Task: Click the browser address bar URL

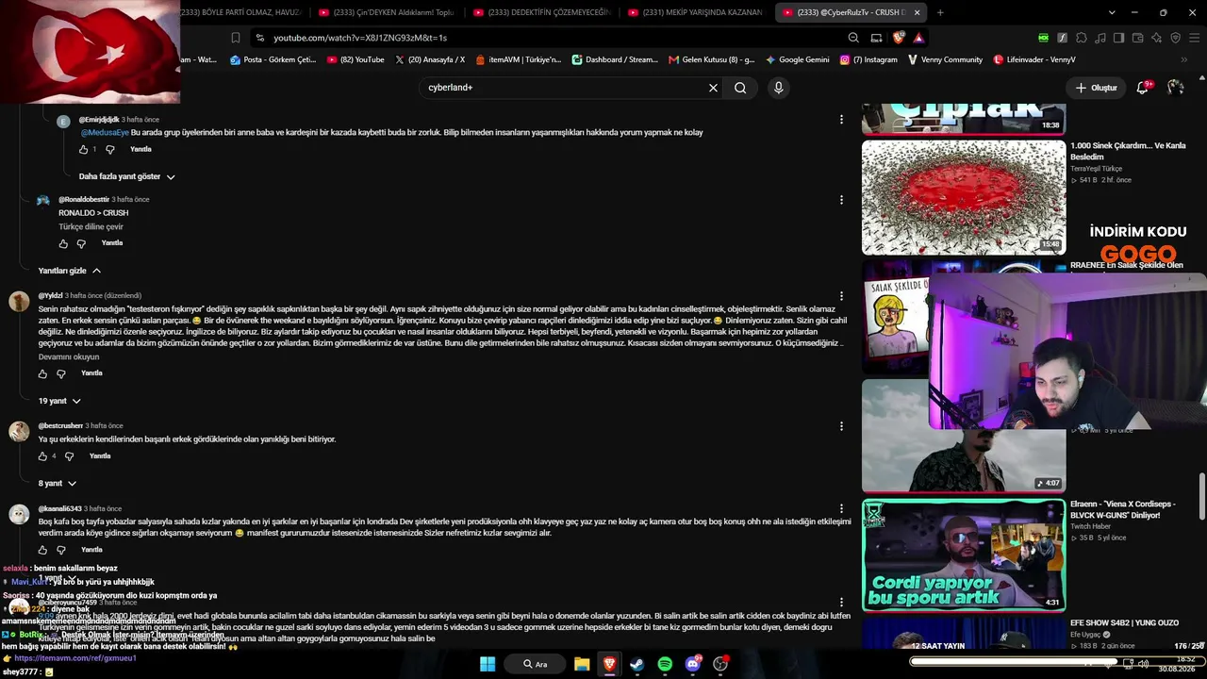Action: tap(360, 38)
